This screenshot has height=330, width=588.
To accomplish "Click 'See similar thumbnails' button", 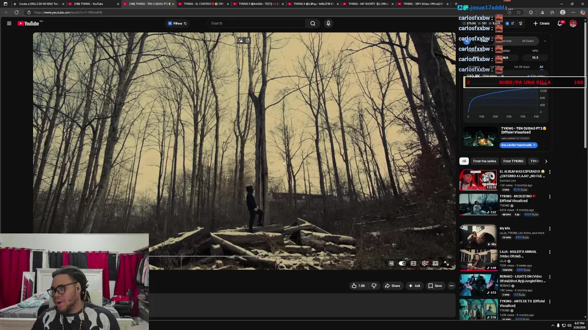I will pyautogui.click(x=518, y=145).
